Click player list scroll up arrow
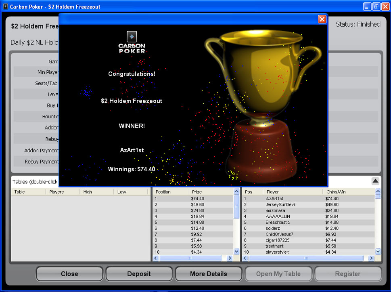 (378, 191)
